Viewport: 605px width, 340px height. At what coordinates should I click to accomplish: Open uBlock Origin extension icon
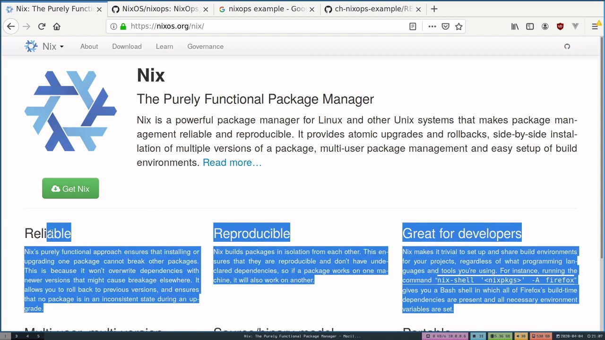(x=560, y=26)
